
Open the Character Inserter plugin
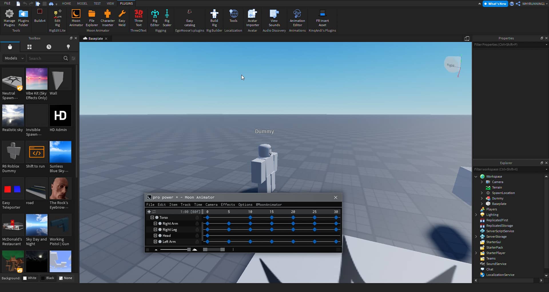click(x=108, y=17)
